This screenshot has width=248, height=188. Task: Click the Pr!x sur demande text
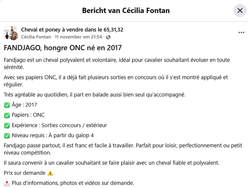click(25, 173)
